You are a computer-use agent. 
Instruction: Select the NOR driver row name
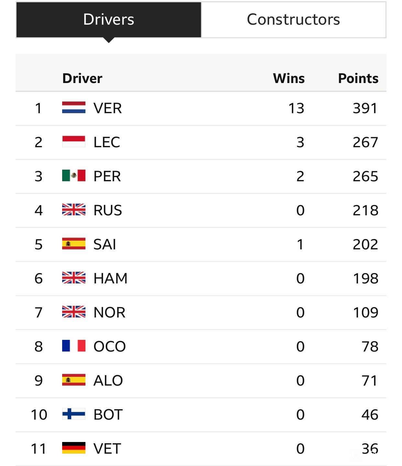pos(109,313)
